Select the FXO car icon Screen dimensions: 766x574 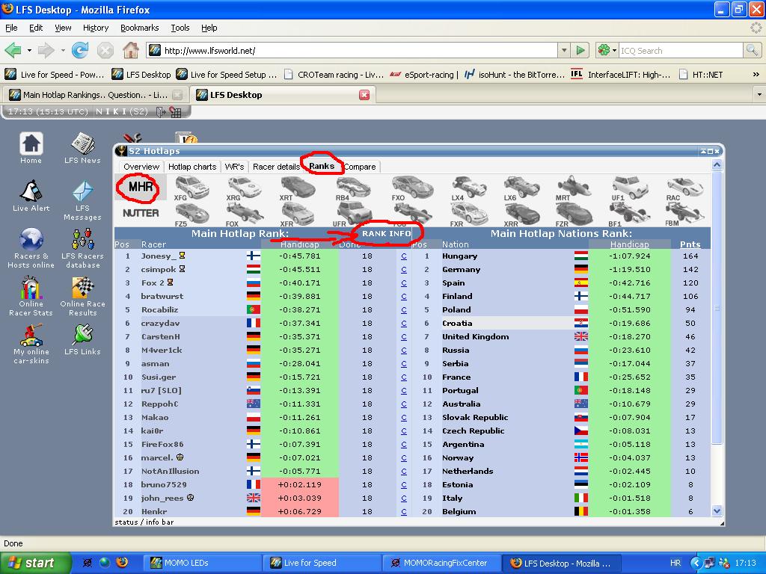412,188
